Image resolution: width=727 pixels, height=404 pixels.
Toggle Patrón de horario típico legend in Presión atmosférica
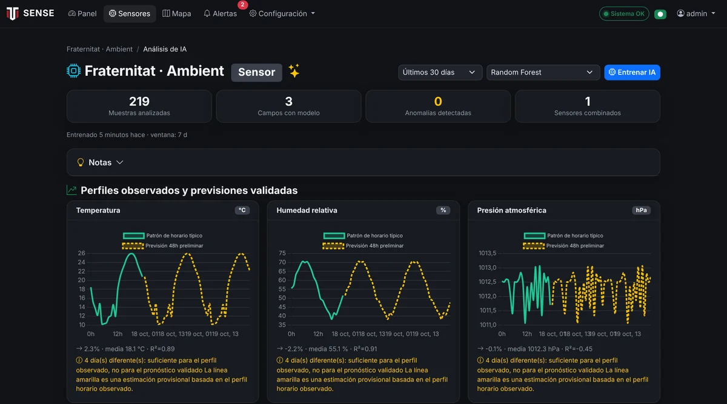[x=563, y=236]
